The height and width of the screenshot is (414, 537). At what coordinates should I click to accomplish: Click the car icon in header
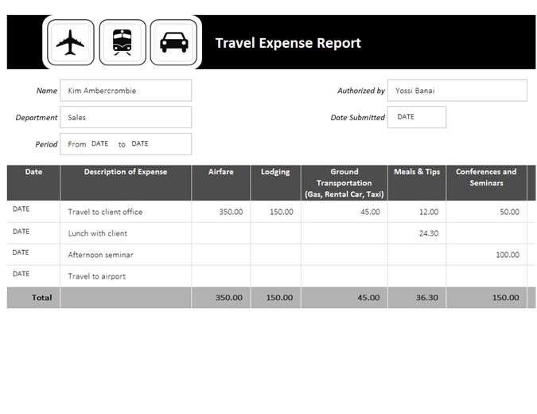coord(173,42)
